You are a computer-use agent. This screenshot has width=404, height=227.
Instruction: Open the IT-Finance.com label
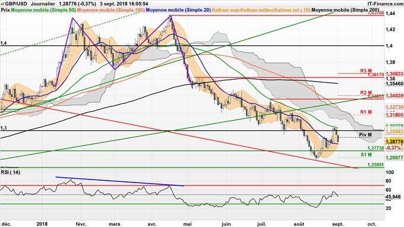point(385,4)
